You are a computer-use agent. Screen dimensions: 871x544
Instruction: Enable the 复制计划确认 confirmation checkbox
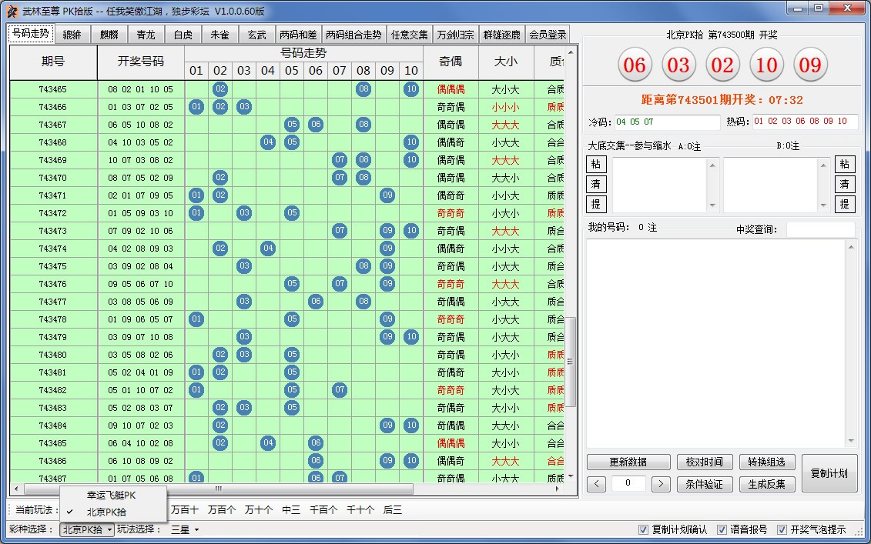pos(642,529)
